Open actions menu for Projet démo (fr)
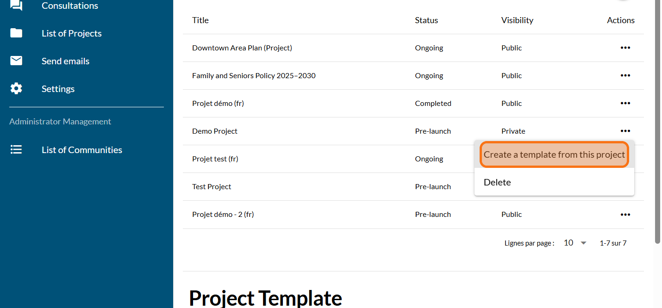 pyautogui.click(x=625, y=103)
